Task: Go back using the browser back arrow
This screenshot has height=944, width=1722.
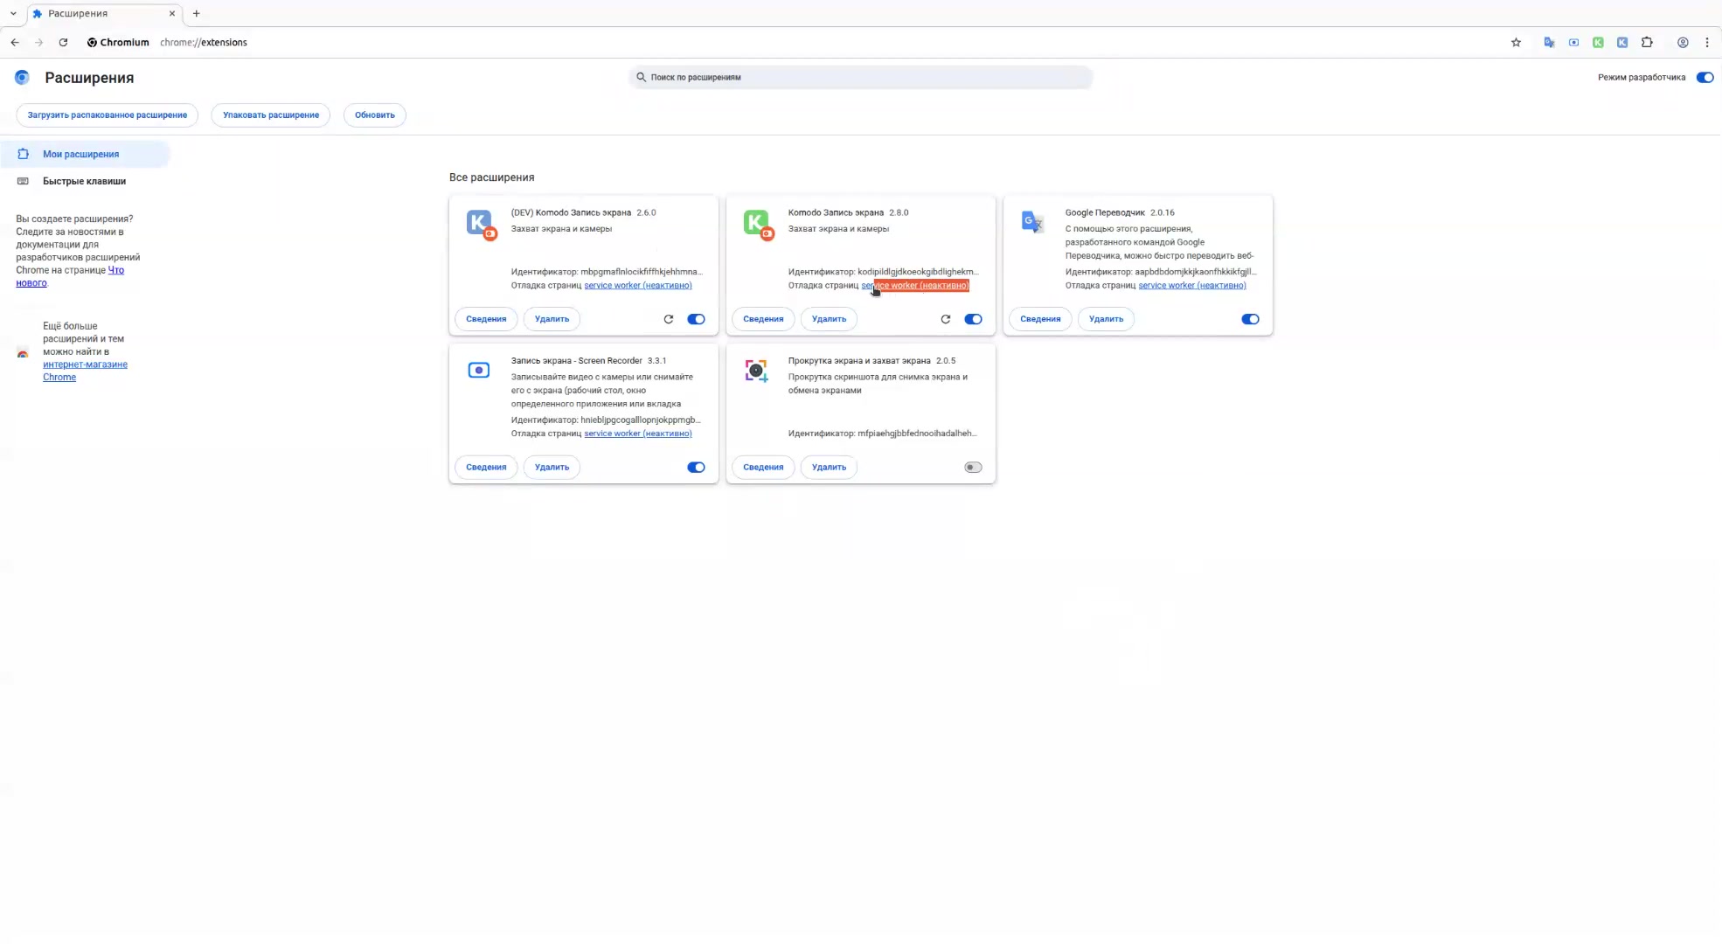Action: 15,42
